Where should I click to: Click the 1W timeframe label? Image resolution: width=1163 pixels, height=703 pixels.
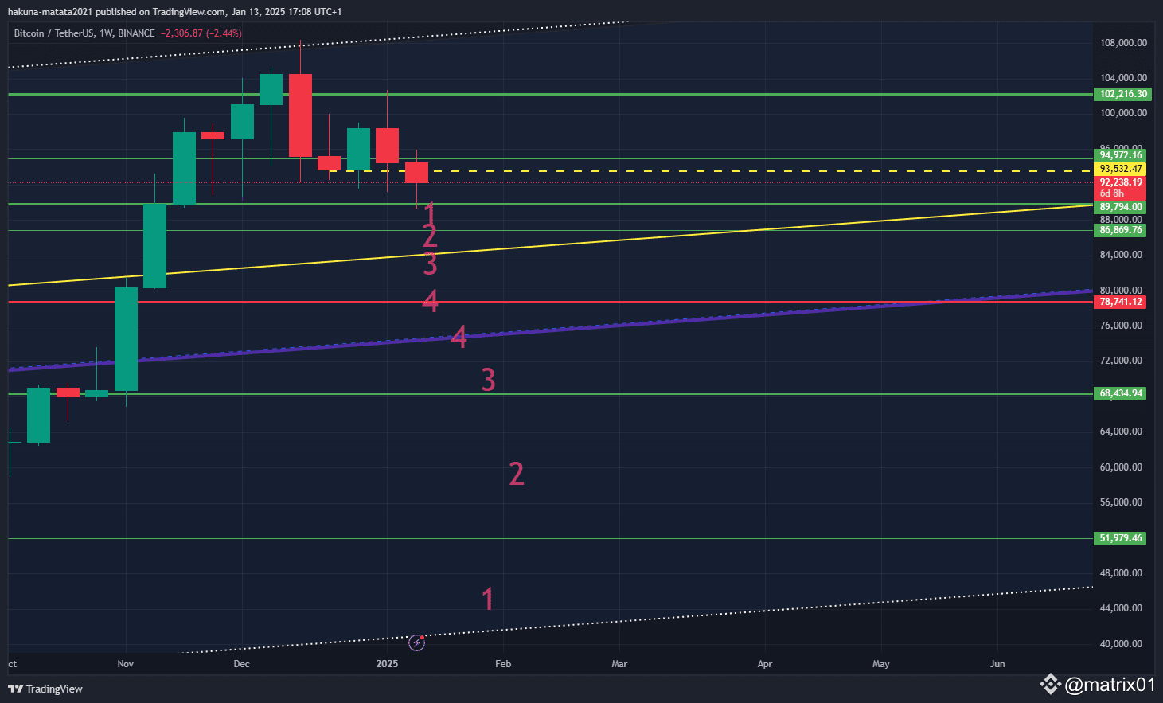click(106, 33)
